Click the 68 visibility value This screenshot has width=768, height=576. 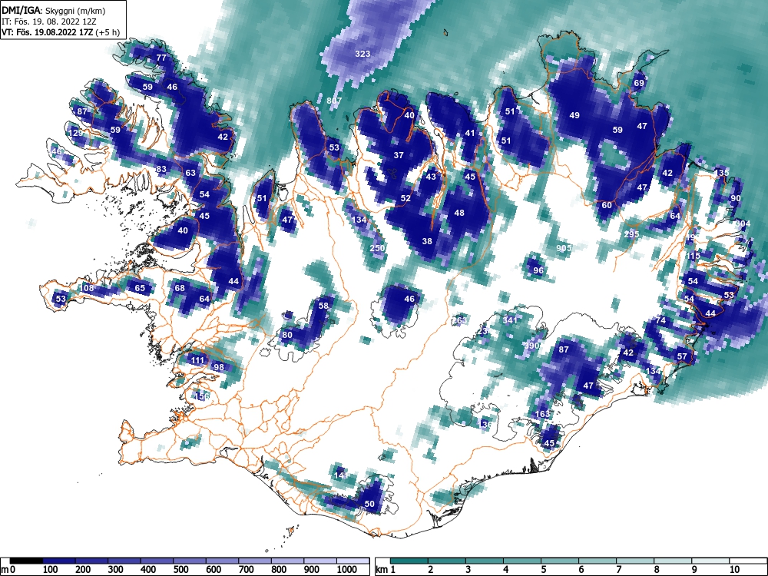tap(180, 288)
